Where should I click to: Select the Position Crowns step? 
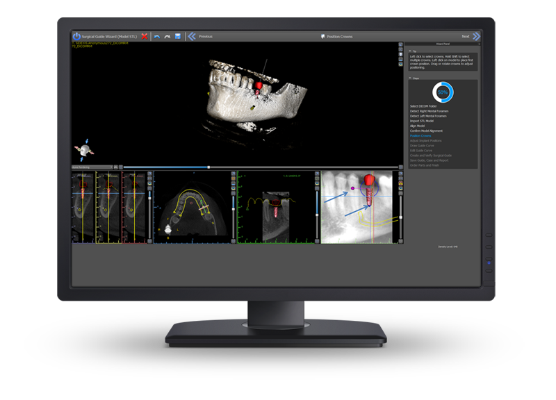pyautogui.click(x=420, y=135)
